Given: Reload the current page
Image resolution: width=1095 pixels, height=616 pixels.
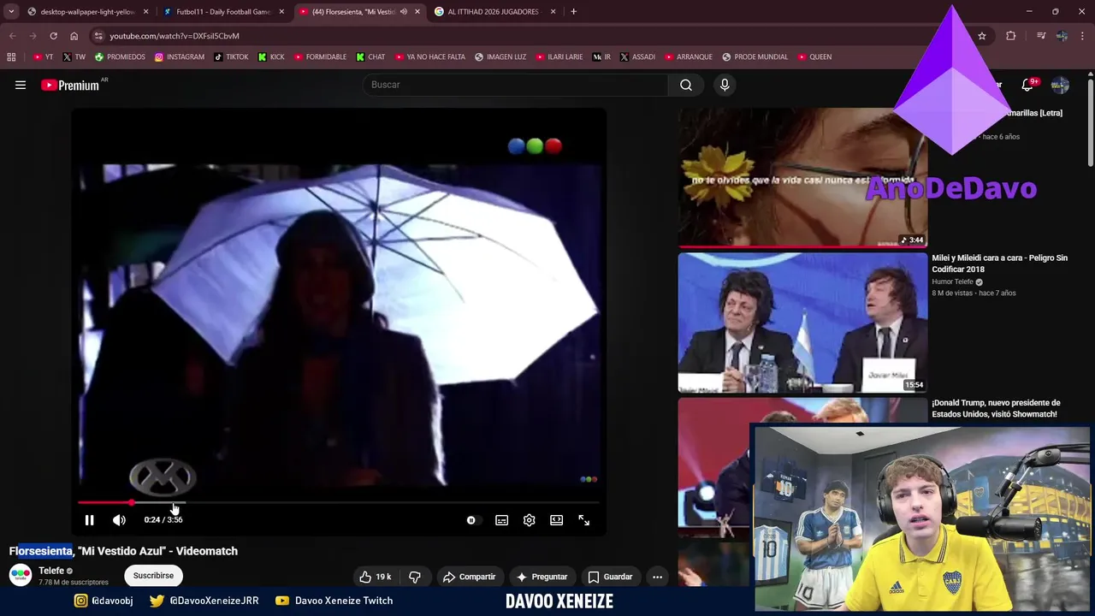Looking at the screenshot, I should click(53, 36).
